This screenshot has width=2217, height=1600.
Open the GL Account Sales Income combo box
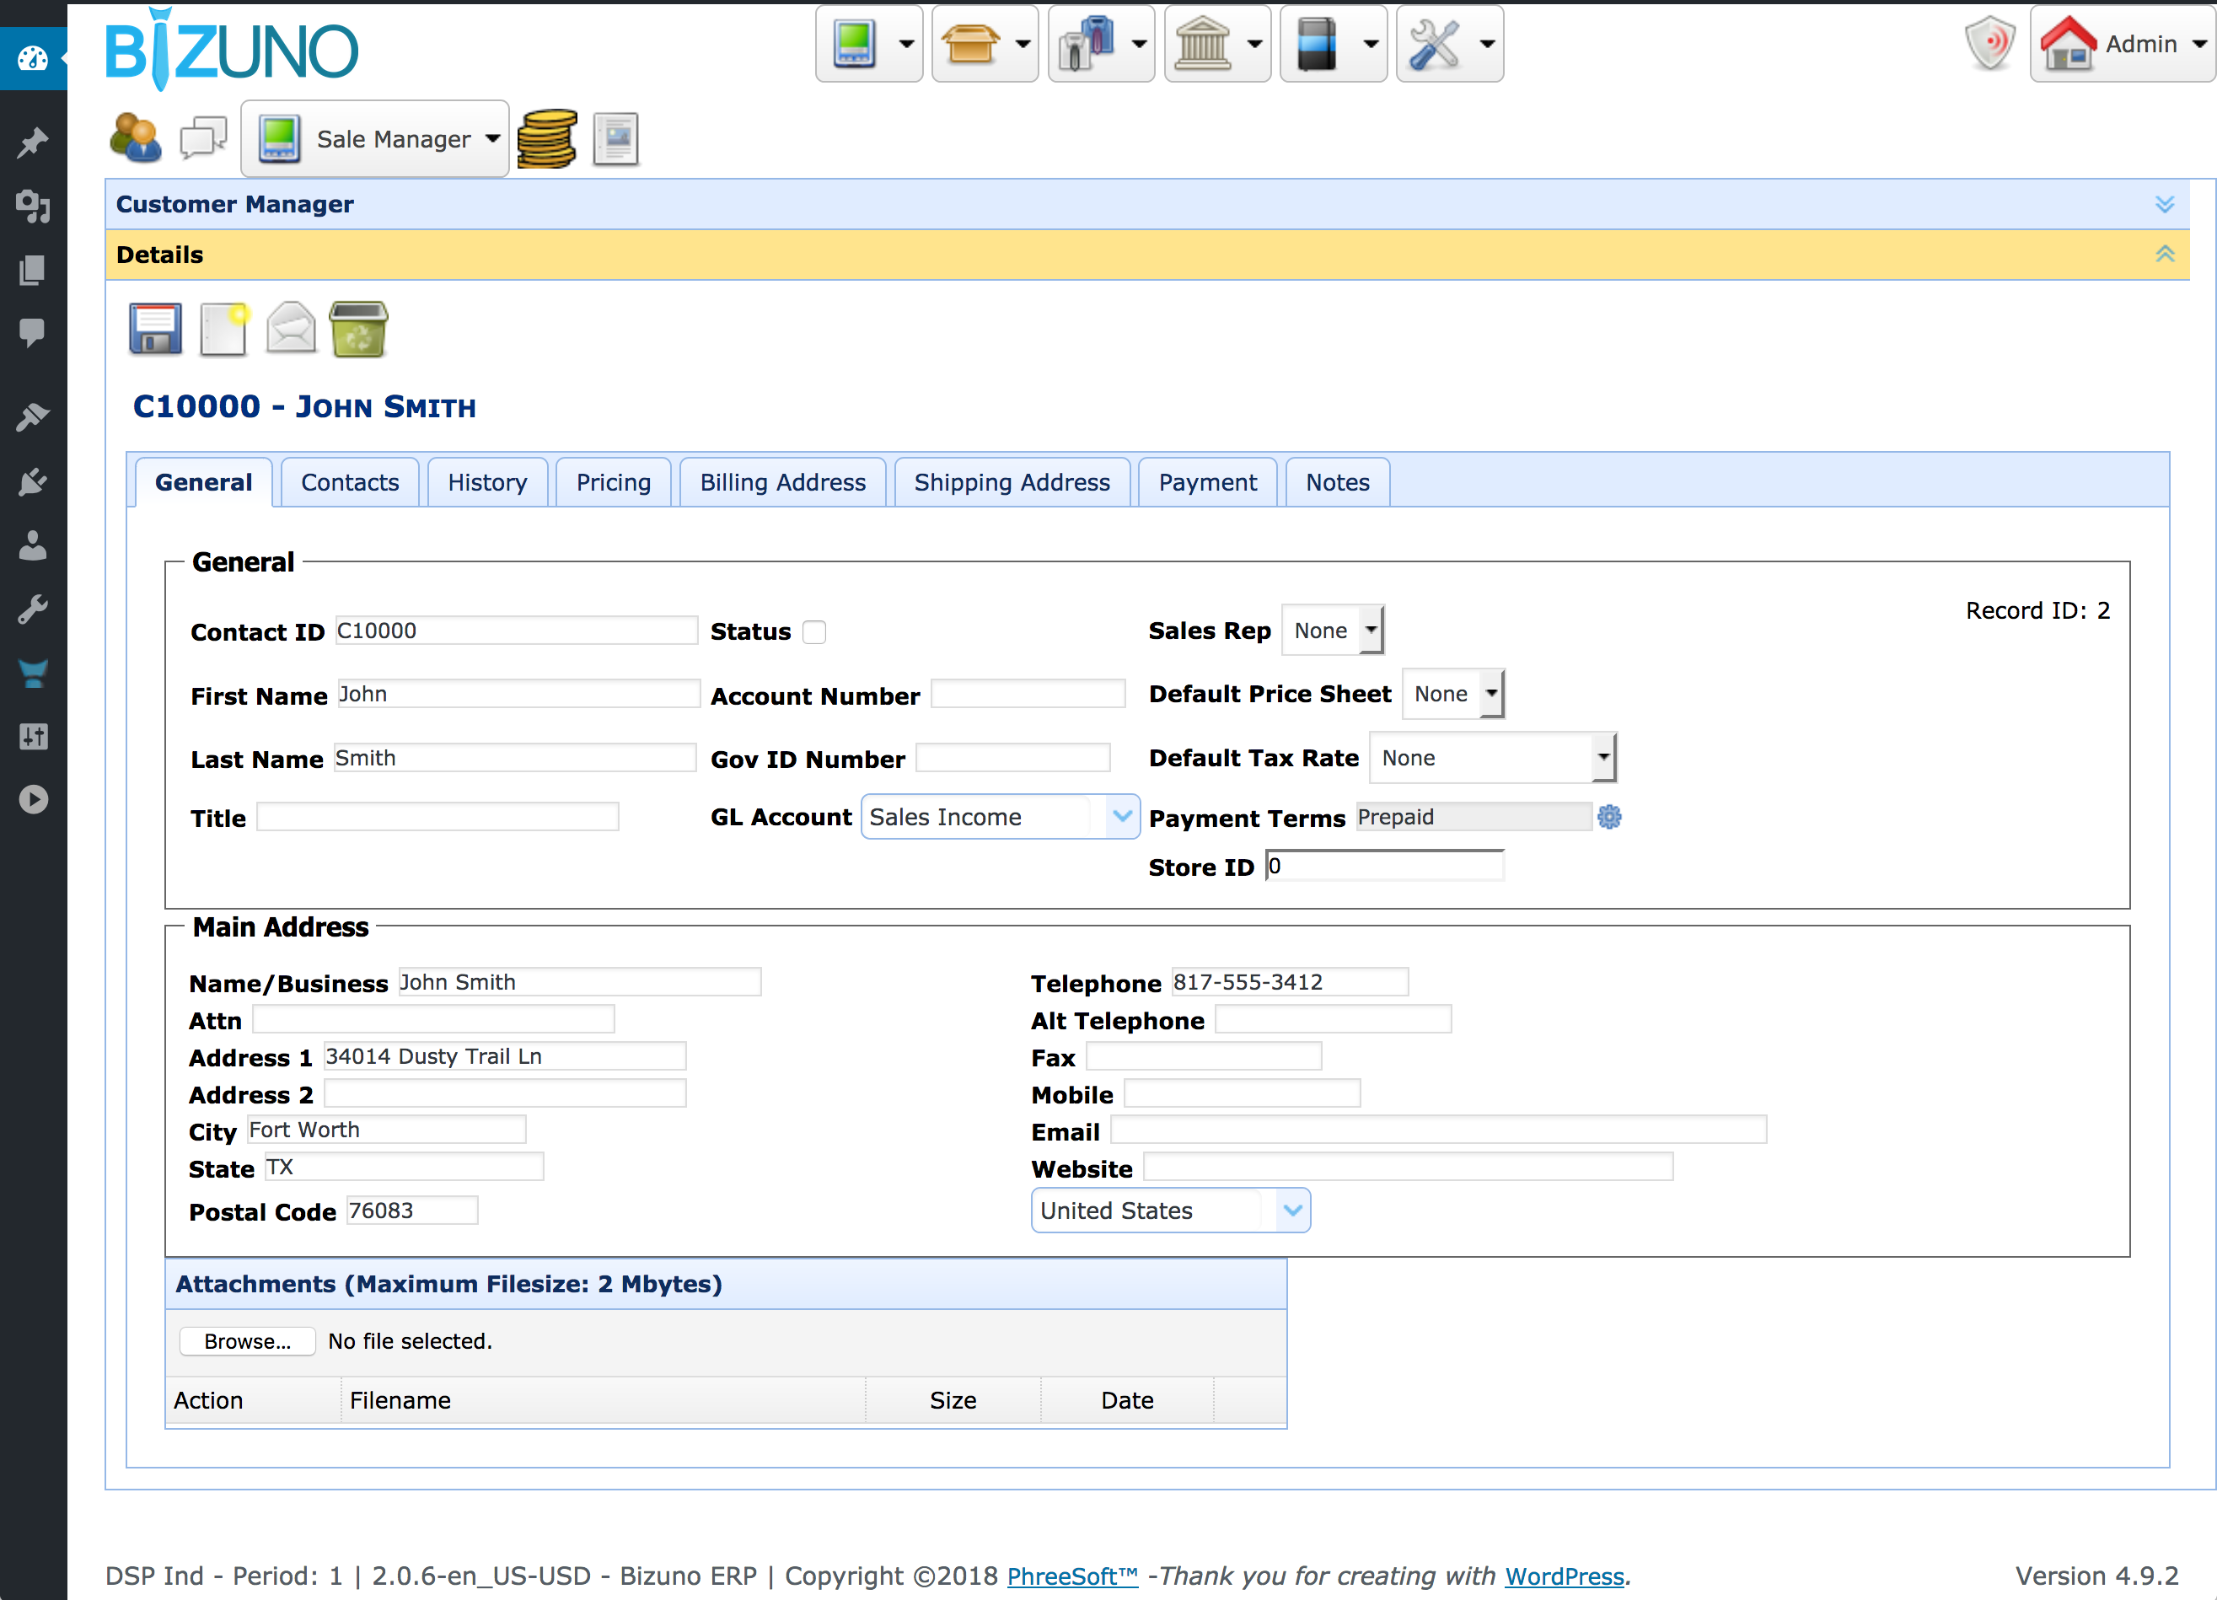[1121, 816]
